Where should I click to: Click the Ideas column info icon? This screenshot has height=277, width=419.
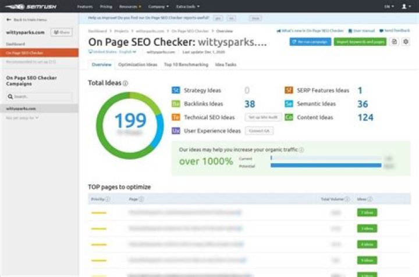(370, 199)
